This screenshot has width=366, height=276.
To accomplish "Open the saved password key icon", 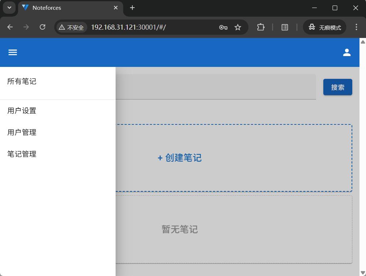I will coord(223,27).
